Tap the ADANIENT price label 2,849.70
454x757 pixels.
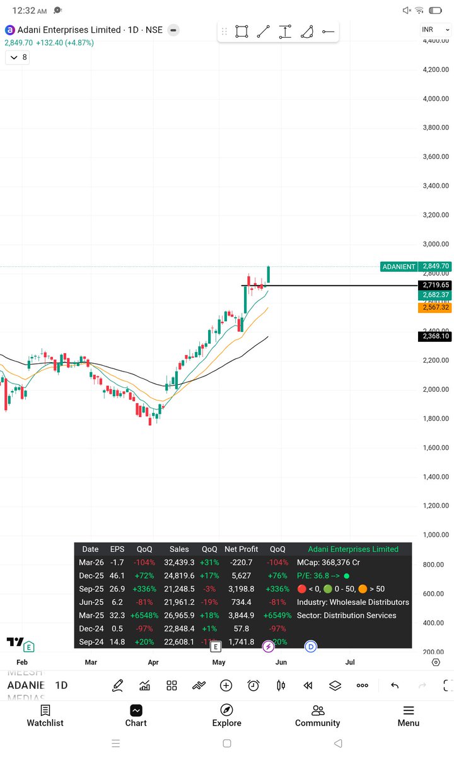click(416, 266)
